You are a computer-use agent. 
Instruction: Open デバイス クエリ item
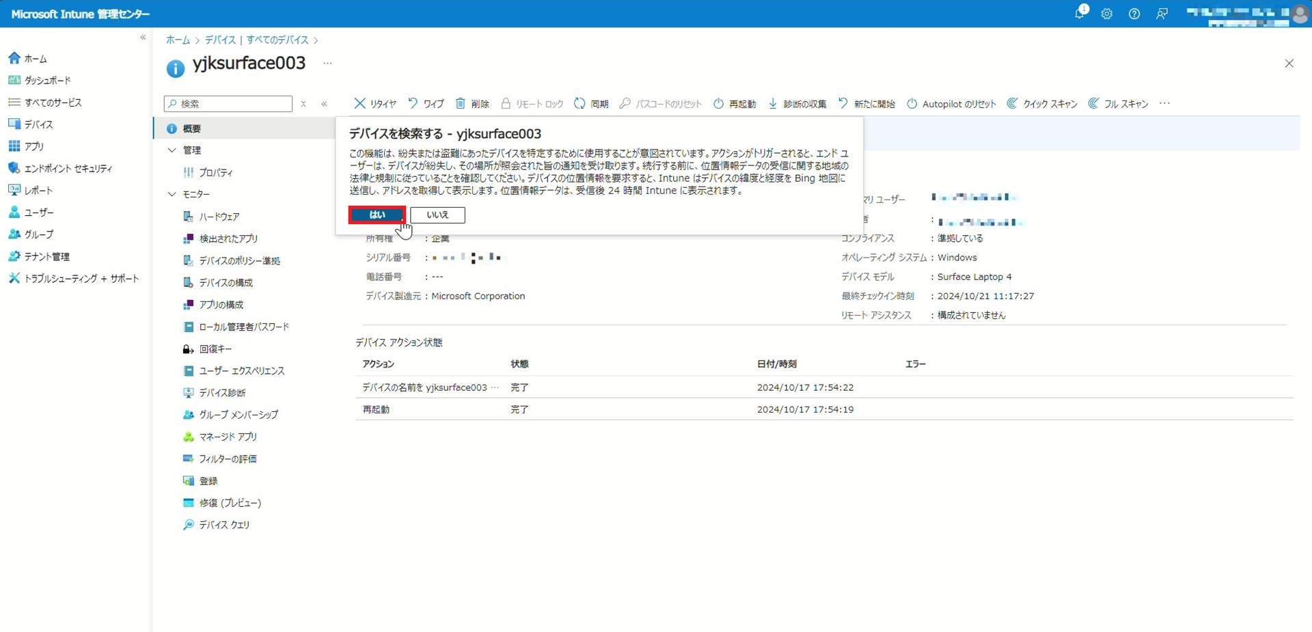(217, 525)
